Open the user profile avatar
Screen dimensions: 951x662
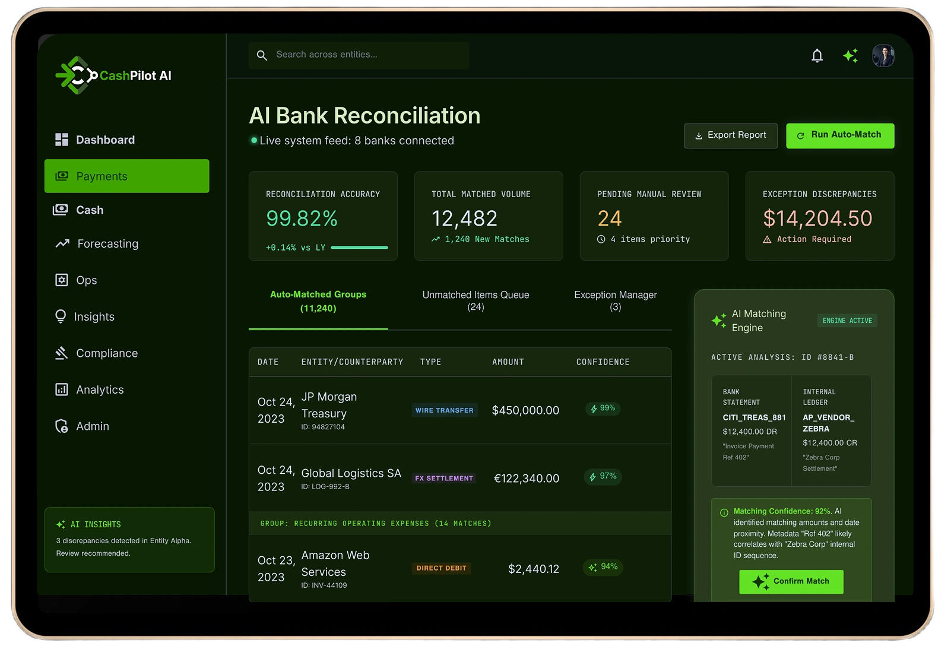[x=883, y=56]
